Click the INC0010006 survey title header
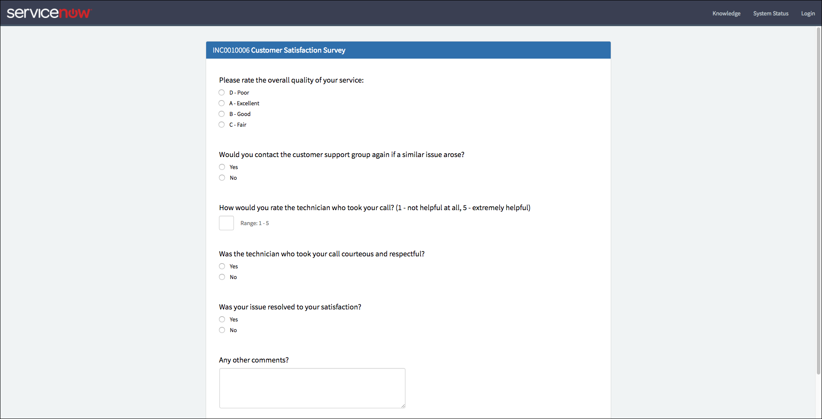 (x=408, y=50)
